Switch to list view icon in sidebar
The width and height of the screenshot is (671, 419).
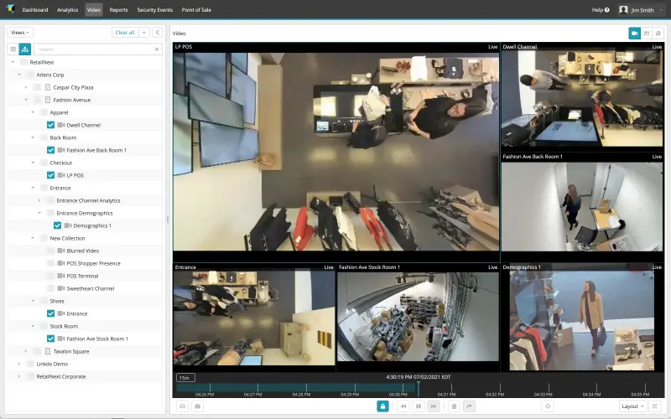click(x=13, y=49)
